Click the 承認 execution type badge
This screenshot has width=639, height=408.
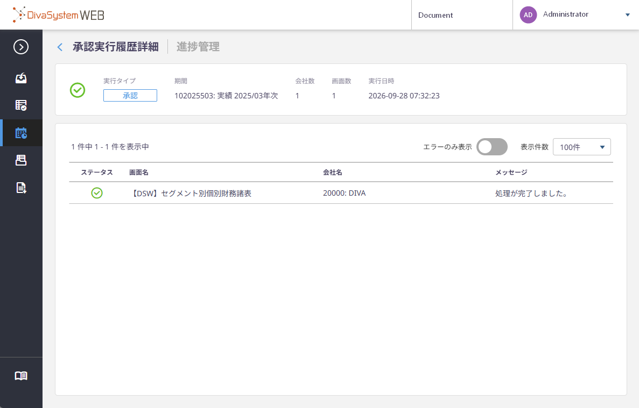(x=130, y=95)
